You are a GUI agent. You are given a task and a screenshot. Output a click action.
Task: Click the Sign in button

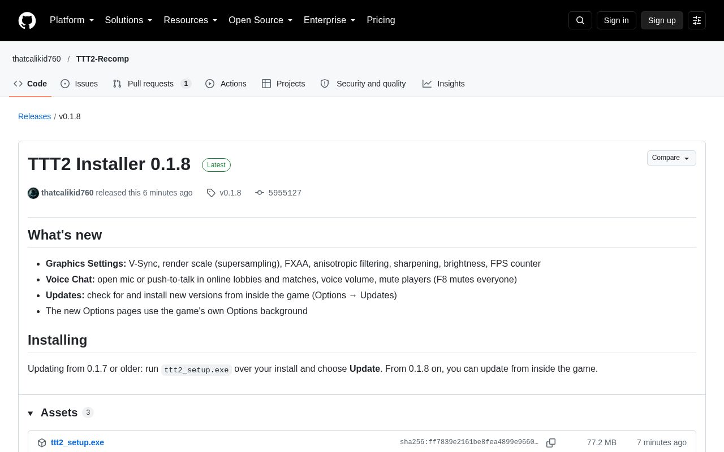[616, 20]
